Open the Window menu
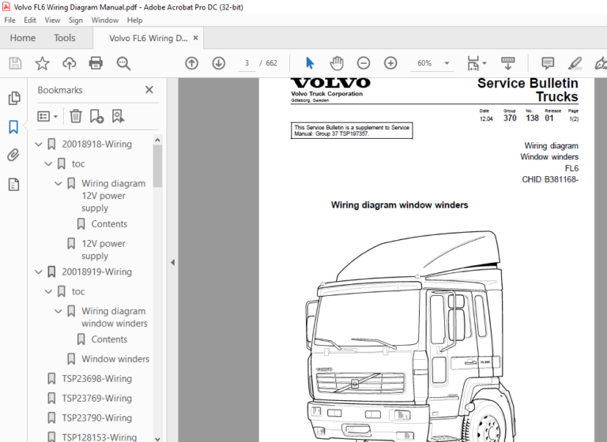Image resolution: width=607 pixels, height=442 pixels. [x=104, y=20]
